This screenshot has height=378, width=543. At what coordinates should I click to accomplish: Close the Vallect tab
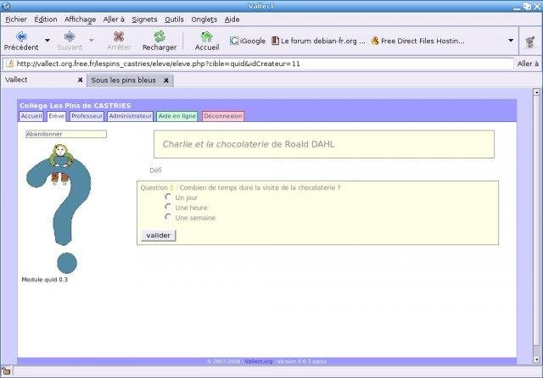pyautogui.click(x=80, y=80)
